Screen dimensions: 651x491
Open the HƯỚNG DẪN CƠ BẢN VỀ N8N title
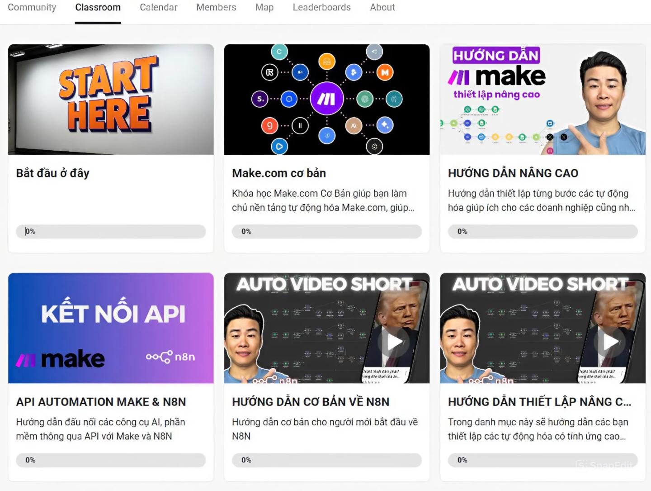point(311,402)
